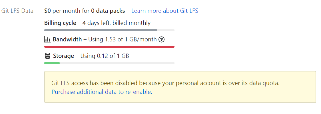Click the 4 days left, billed monthly text
321x114 pixels.
click(117, 23)
